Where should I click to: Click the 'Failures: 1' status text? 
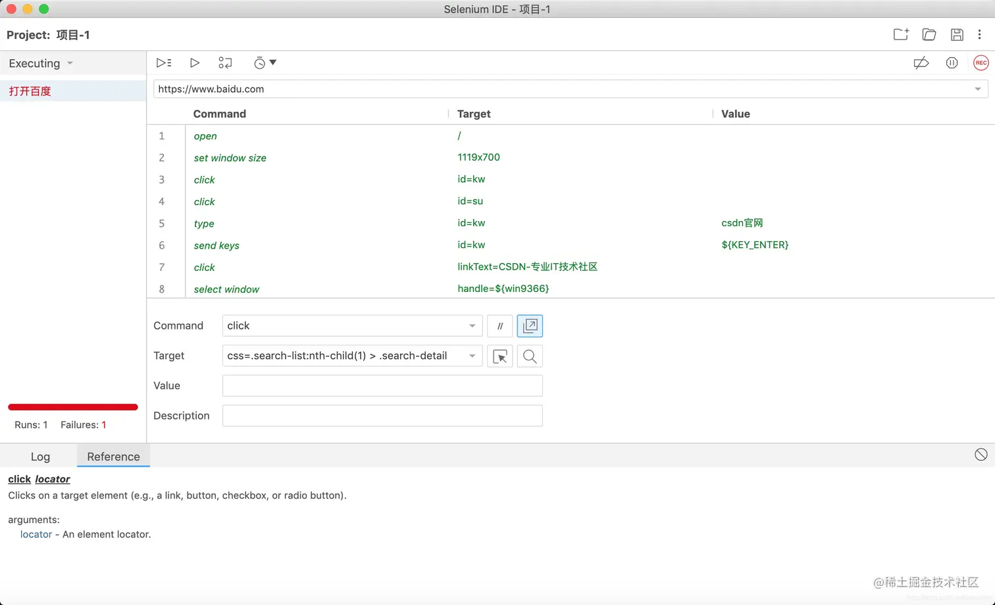point(84,425)
